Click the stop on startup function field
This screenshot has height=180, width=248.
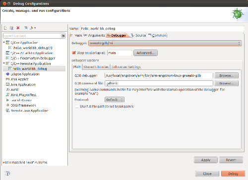(120, 53)
